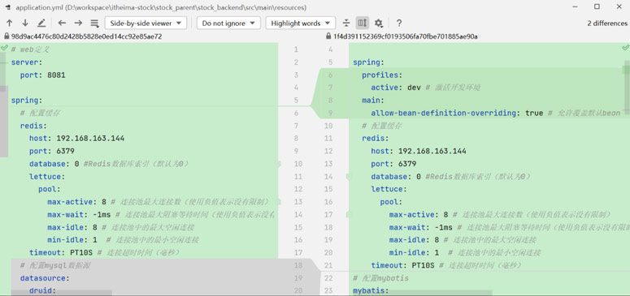Click the 2 differences label
Viewport: 630px width, 296px height.
607,24
